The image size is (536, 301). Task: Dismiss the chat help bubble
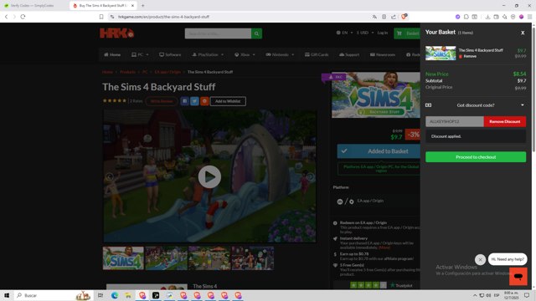tap(480, 259)
